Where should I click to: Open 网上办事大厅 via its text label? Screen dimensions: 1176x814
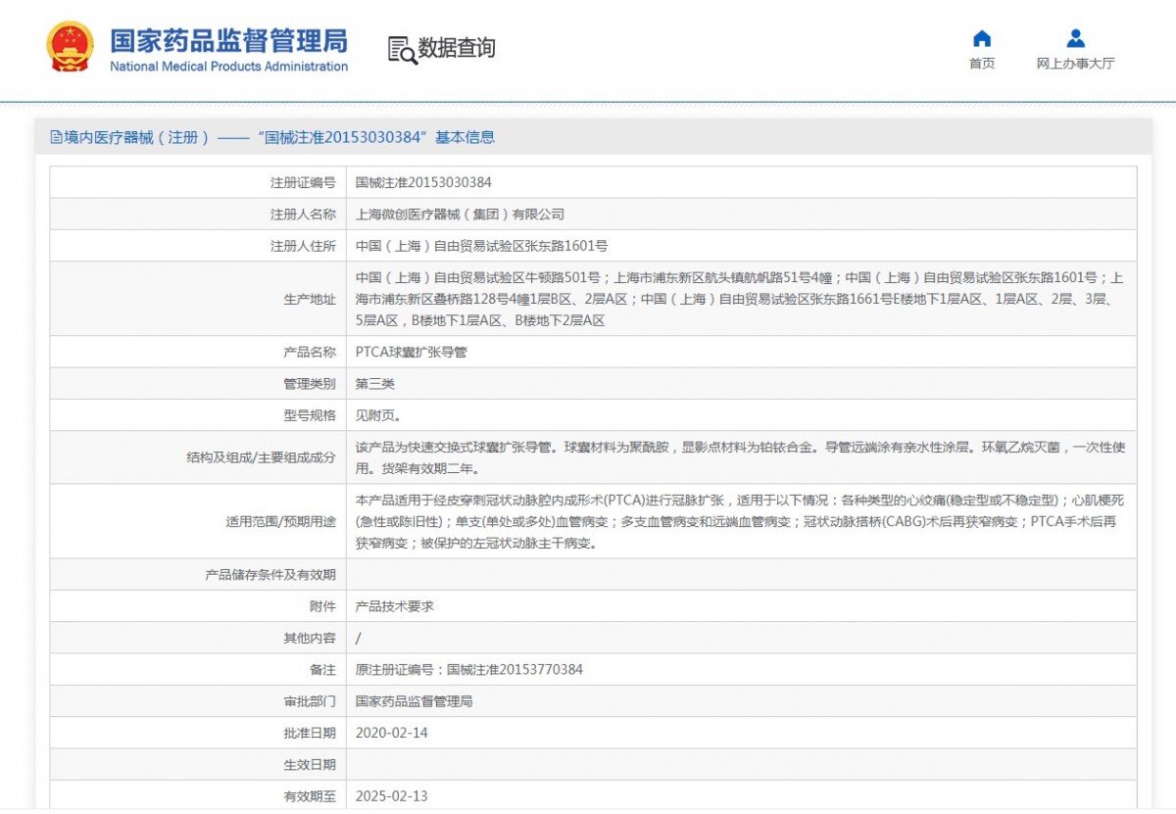1075,64
